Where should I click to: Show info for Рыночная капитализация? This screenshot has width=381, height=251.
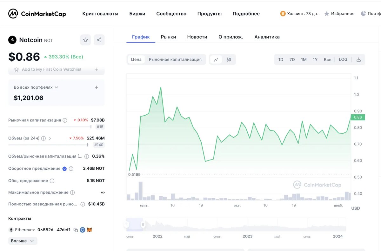click(x=65, y=120)
